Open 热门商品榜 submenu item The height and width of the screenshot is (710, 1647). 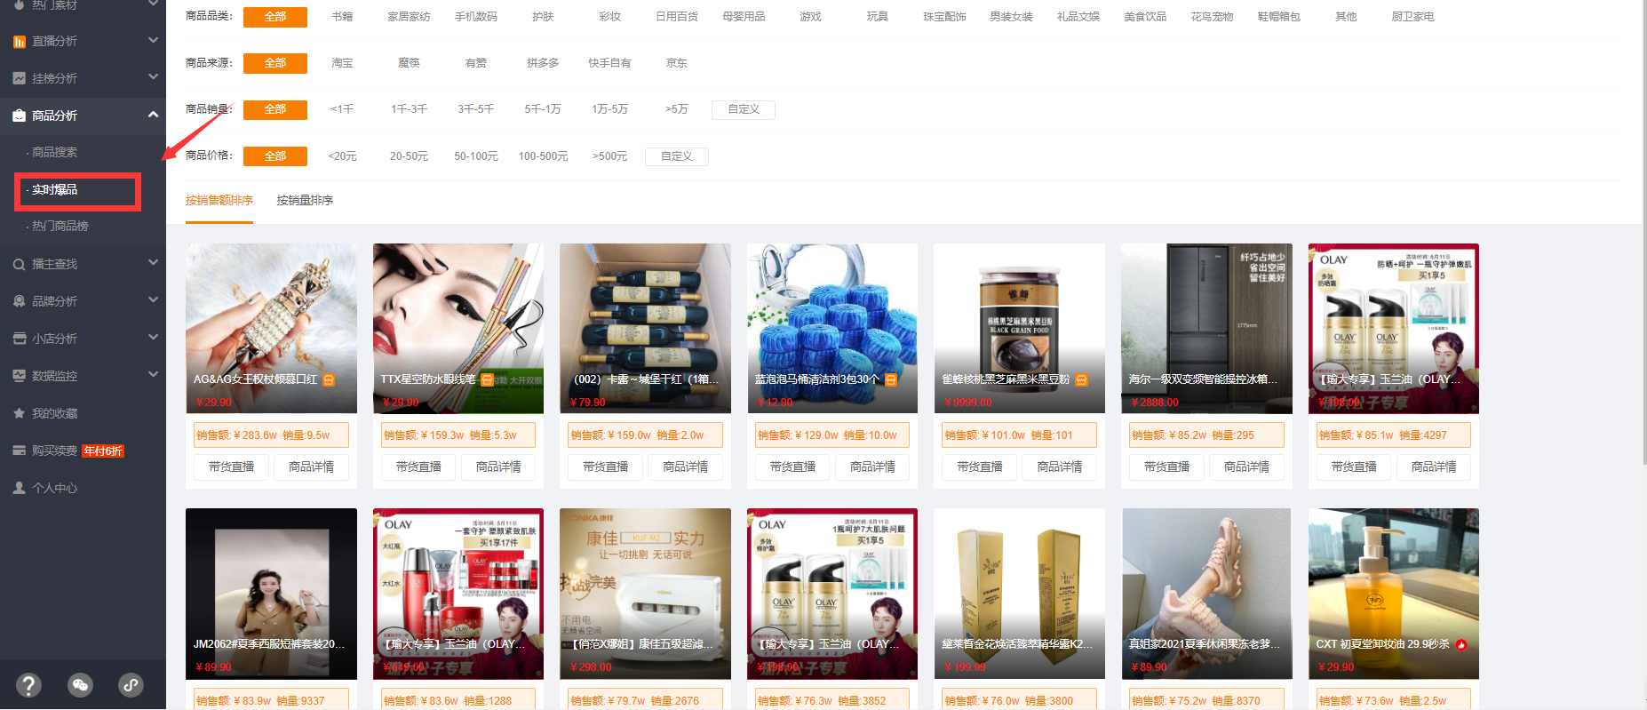(x=60, y=227)
